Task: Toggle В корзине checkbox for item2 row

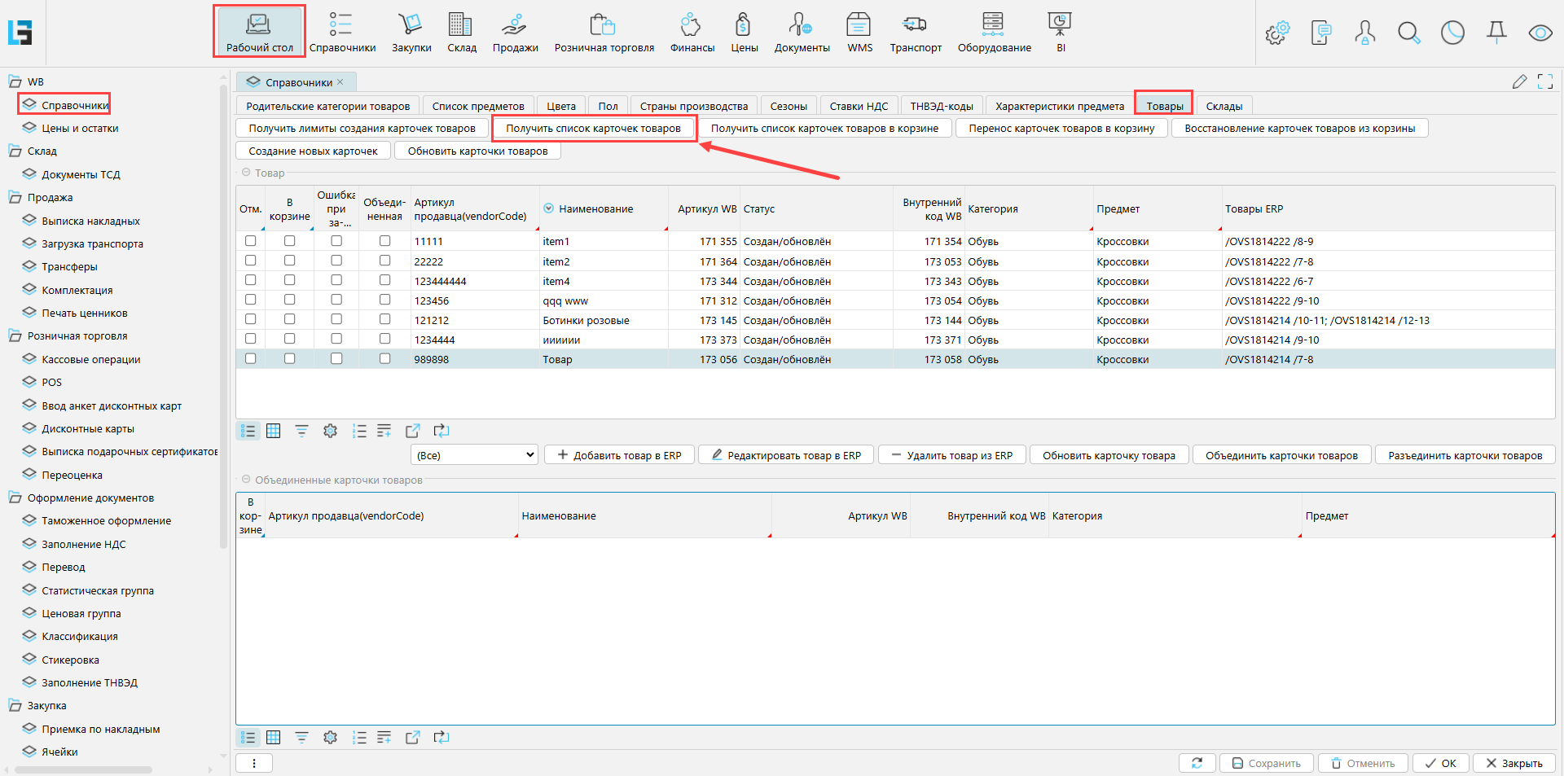Action: point(289,261)
